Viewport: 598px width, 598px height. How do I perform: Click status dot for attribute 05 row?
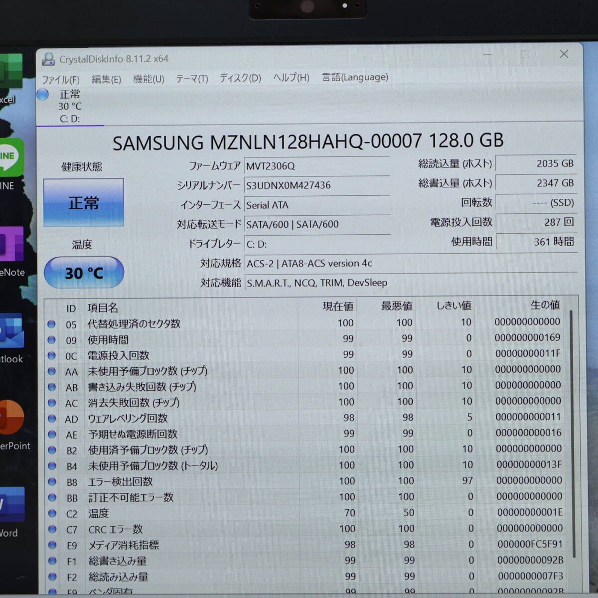click(x=51, y=324)
